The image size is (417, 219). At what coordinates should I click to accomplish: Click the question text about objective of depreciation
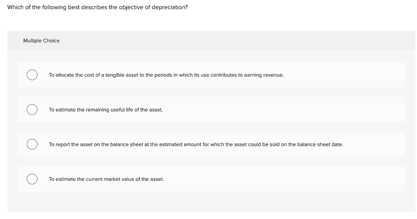point(97,7)
